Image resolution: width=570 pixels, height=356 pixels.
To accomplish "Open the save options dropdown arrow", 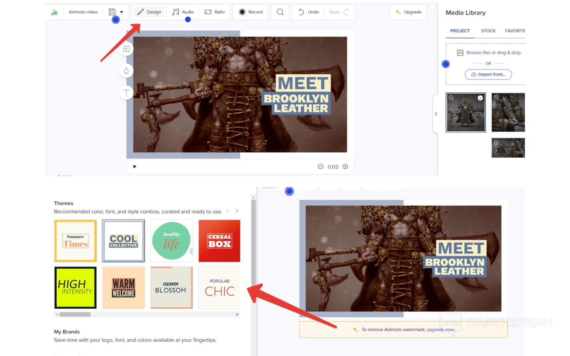I will coord(122,12).
